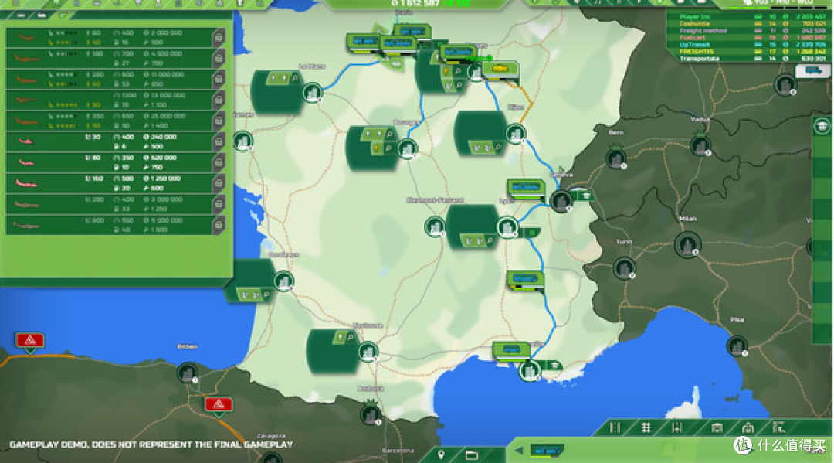Click the red warning marker near Zaragoza

(219, 406)
